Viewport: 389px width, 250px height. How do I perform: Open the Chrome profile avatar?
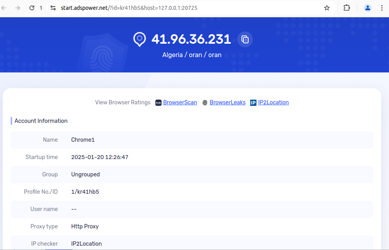367,7
